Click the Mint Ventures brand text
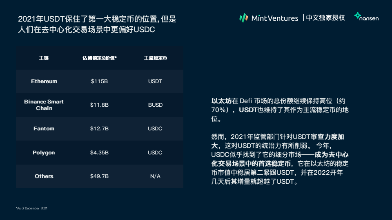 click(x=275, y=18)
